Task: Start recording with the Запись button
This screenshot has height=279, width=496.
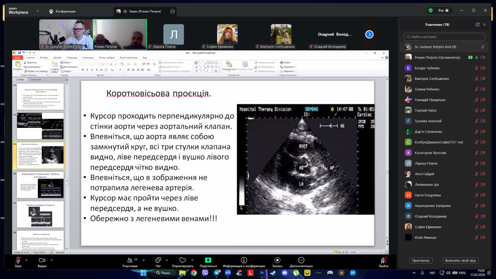Action: click(x=277, y=260)
